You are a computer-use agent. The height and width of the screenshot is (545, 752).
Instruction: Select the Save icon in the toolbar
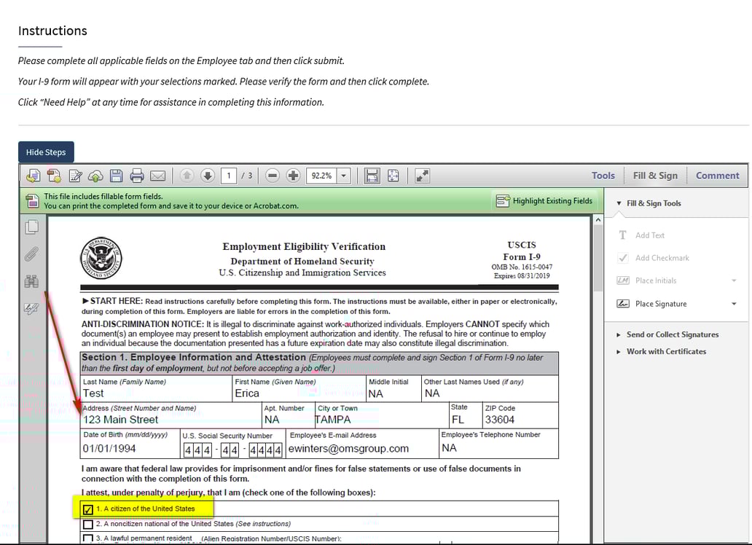115,175
